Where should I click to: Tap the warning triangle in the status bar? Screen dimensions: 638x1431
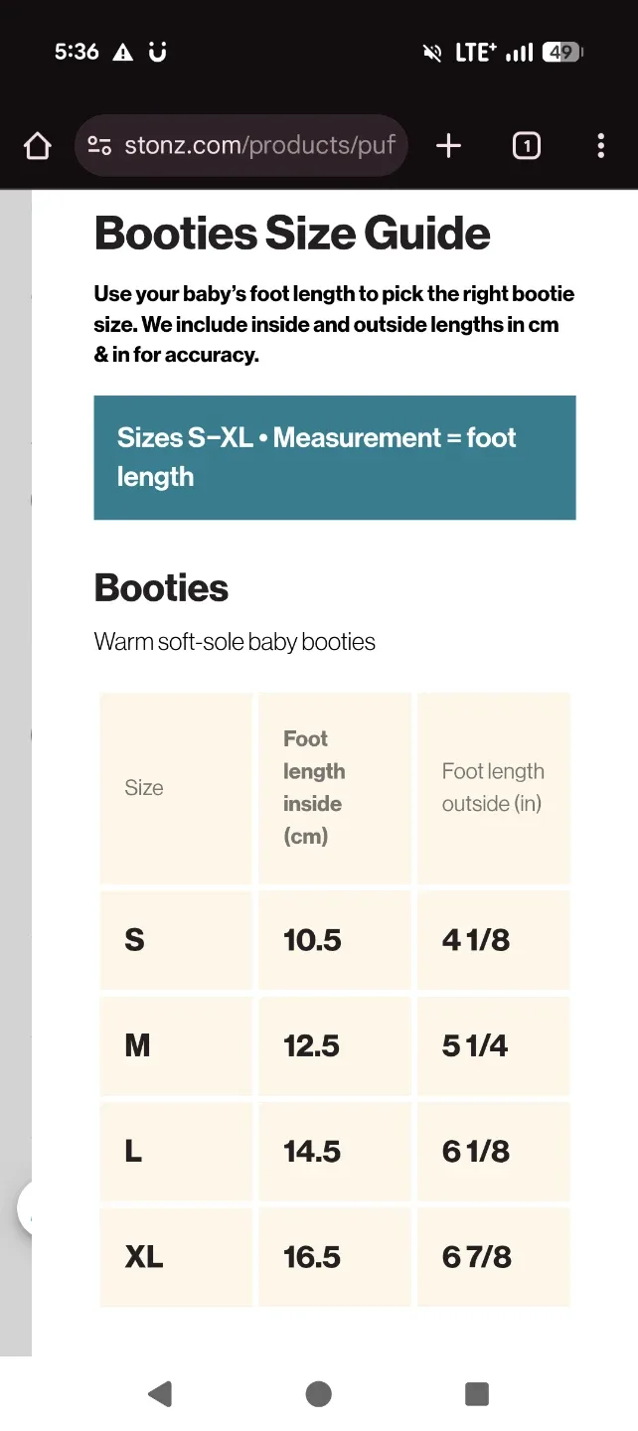[123, 52]
